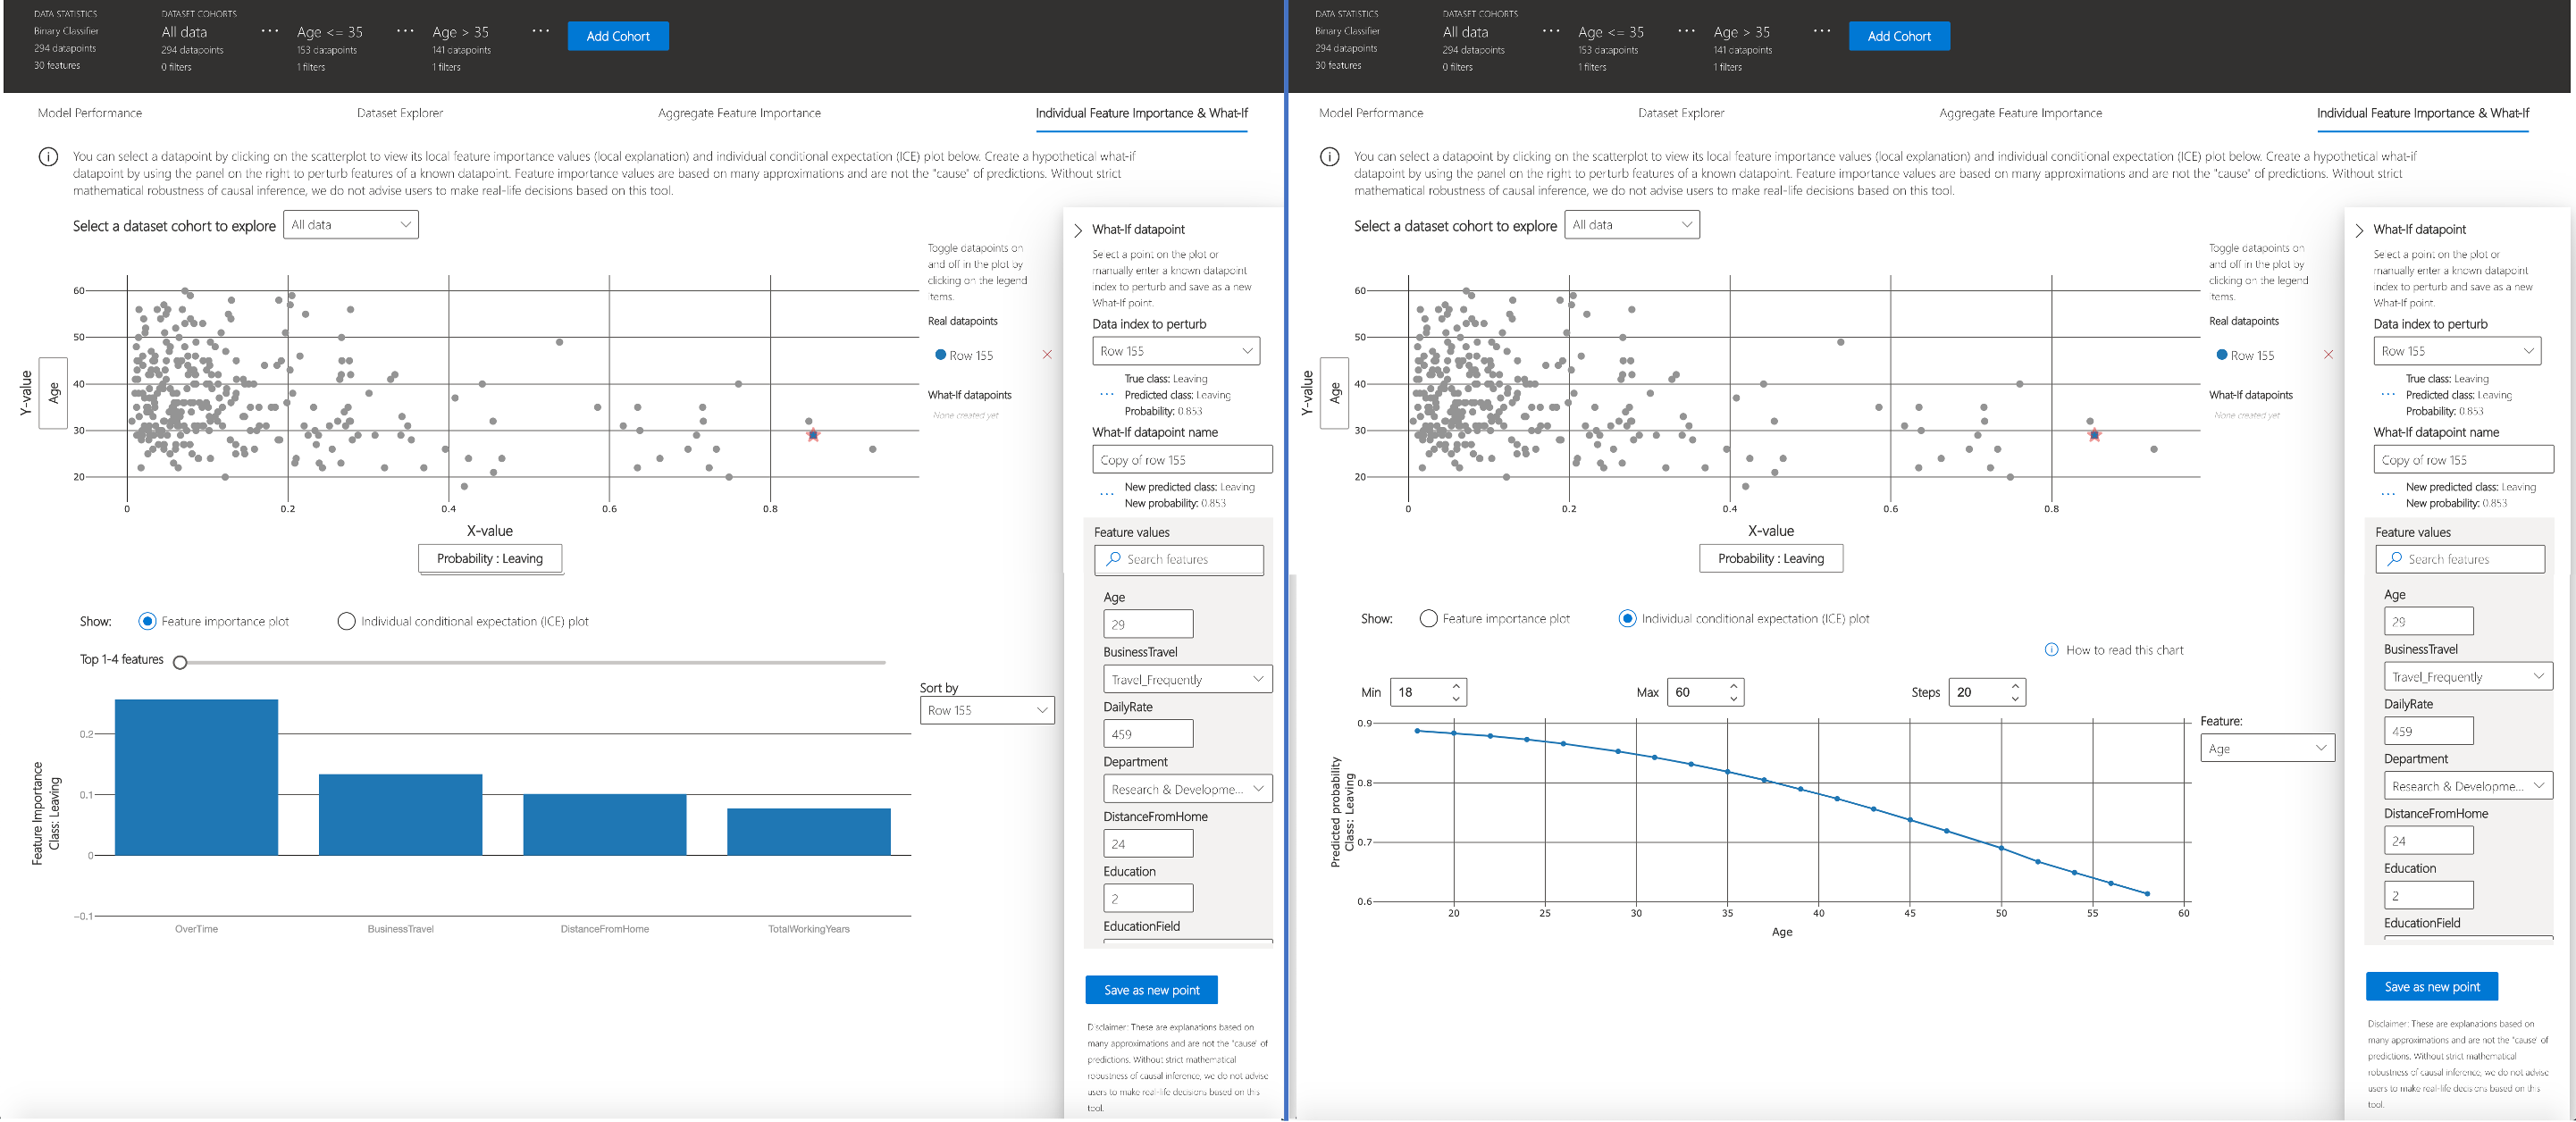The image size is (2576, 1122).
Task: Select Feature importance plot radio in right panel
Action: [x=1428, y=619]
